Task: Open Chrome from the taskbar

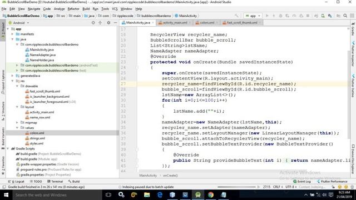Action: 211,195
